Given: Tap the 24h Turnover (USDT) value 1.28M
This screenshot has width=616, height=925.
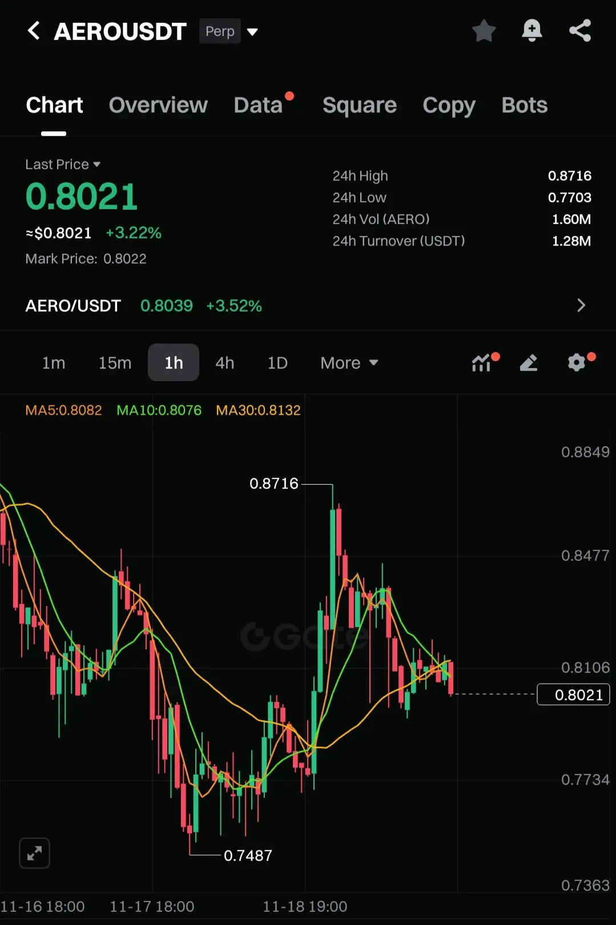Looking at the screenshot, I should tap(571, 241).
